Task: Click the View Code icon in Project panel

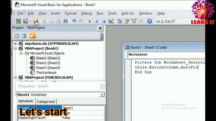Action: click(x=17, y=36)
